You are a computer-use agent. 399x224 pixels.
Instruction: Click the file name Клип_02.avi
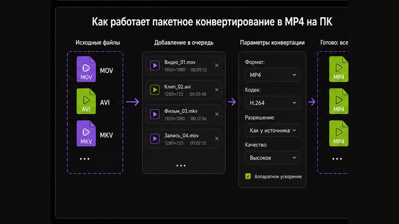coord(178,87)
